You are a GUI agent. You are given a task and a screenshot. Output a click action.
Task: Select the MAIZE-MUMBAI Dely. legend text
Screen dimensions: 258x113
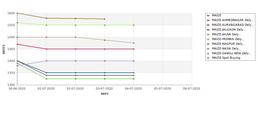tap(228, 39)
